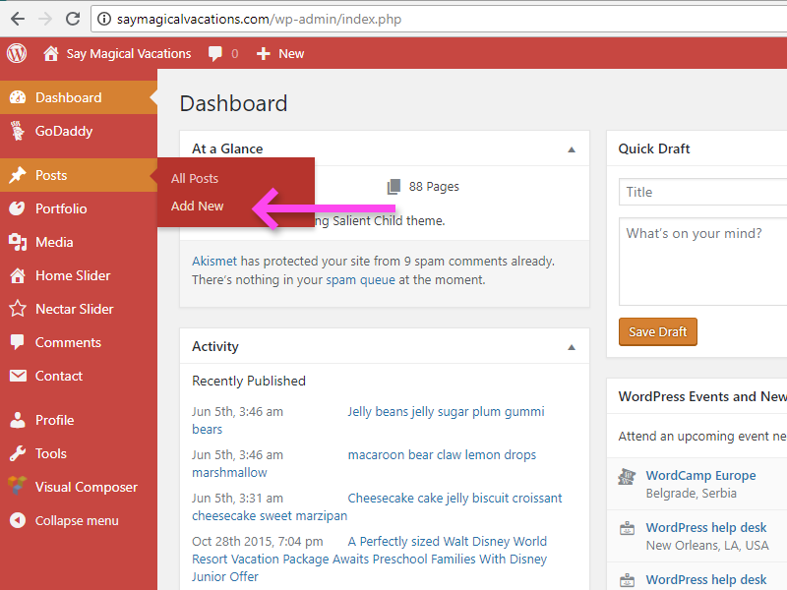Click the browser forward arrow
787x590 pixels.
point(45,19)
